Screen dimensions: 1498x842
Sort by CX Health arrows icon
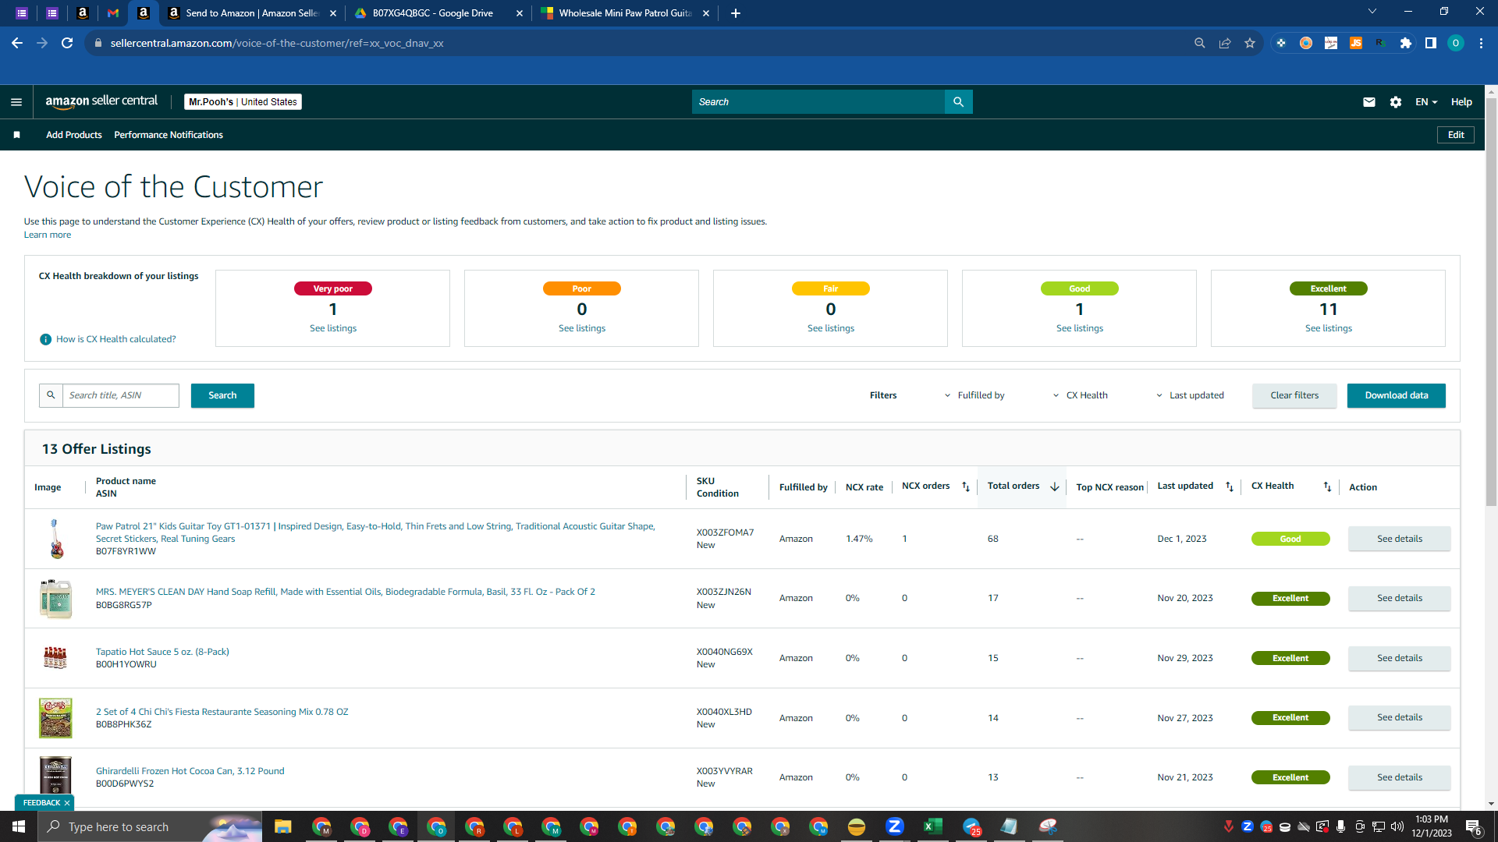pos(1327,486)
